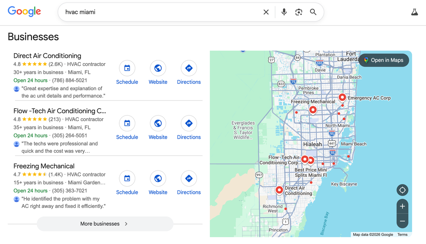The image size is (426, 244).
Task: Get Directions to Freezing Mechanical via its icon
Action: tap(189, 178)
